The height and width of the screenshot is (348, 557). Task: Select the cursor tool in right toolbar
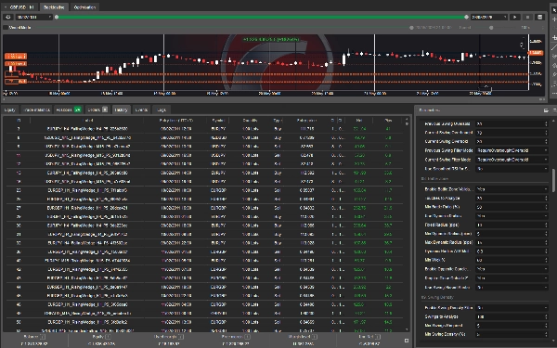(554, 10)
